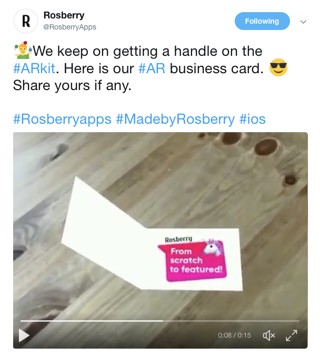320x356 pixels.
Task: Click the Rosberry display name
Action: (64, 15)
